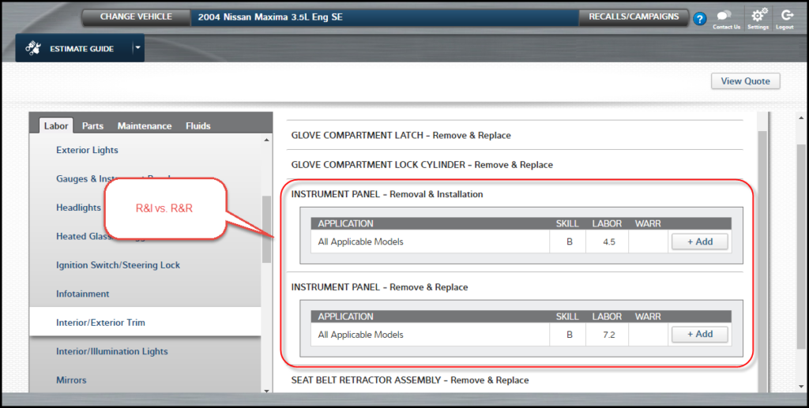This screenshot has height=408, width=809.
Task: Click the labor category list scrollbar
Action: click(266, 229)
